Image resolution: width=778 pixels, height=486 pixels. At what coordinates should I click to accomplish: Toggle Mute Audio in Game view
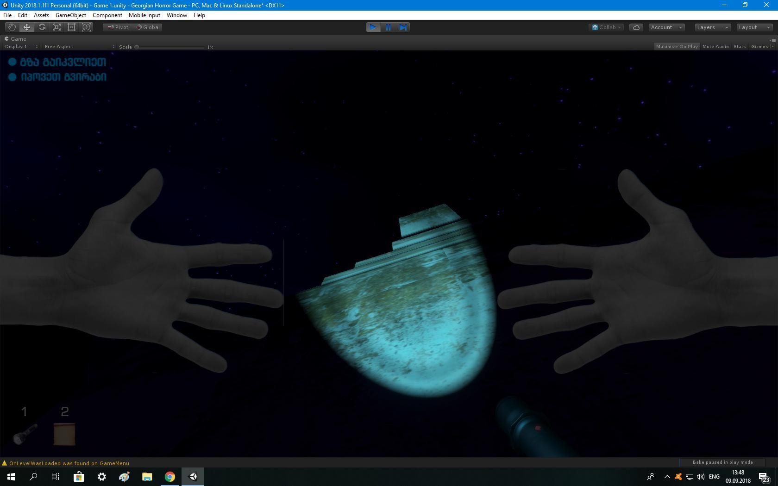[715, 46]
